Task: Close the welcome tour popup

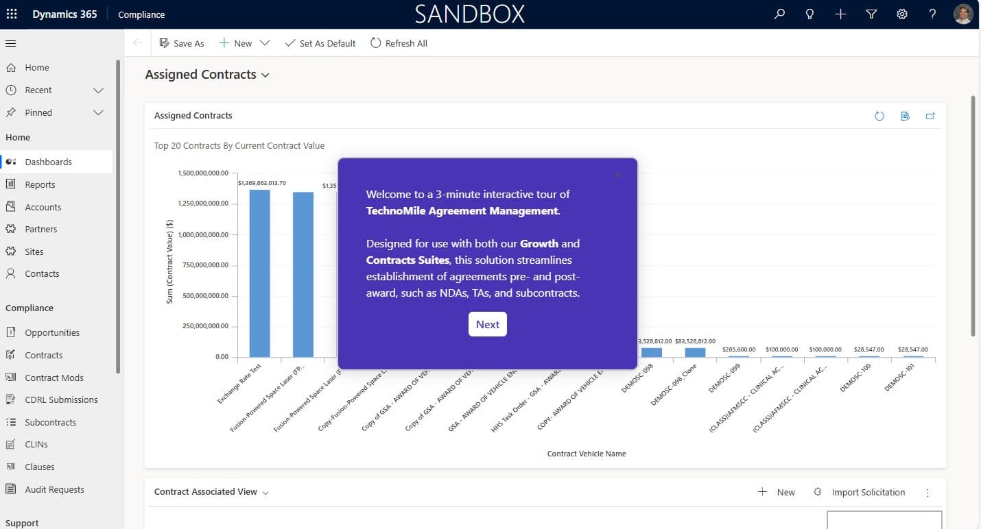Action: click(x=618, y=175)
